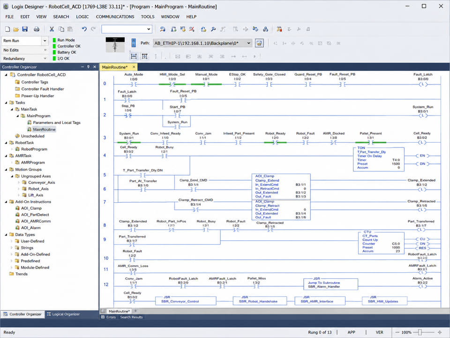Click the Redo arrow icon
Image resolution: width=450 pixels, height=338 pixels.
(93, 29)
